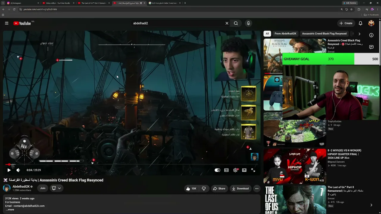The height and width of the screenshot is (214, 381).
Task: Expand the description with ...more
Action: pyautogui.click(x=10, y=210)
